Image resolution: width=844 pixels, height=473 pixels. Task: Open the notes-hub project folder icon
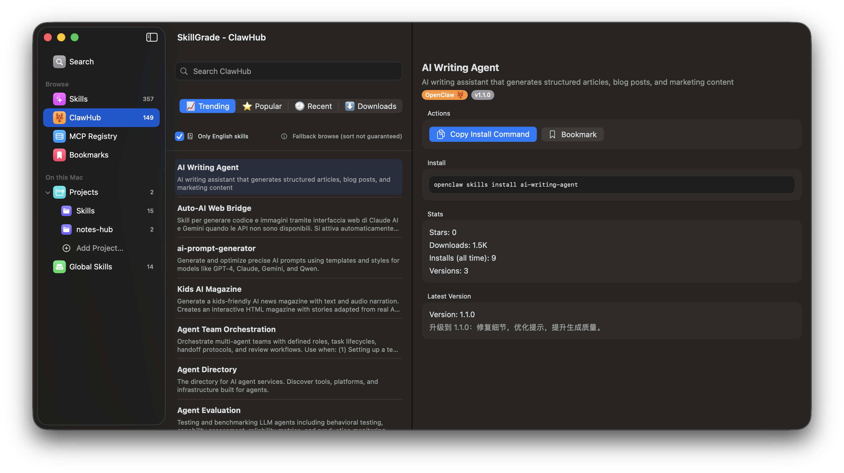tap(66, 230)
